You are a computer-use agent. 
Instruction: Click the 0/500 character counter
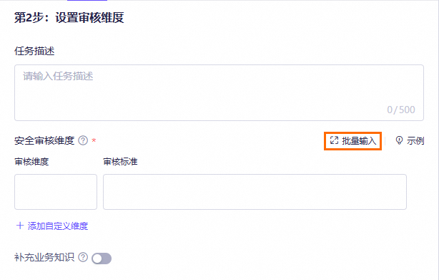click(401, 110)
